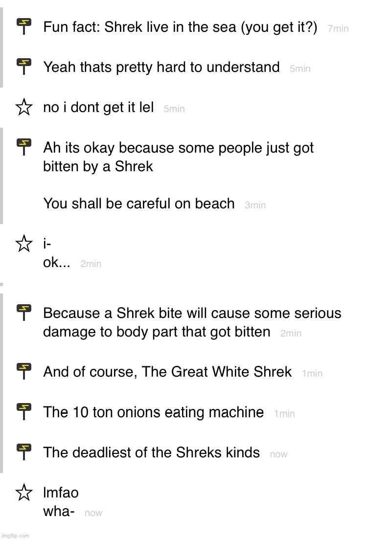Click the star icon next to the "i- ok..." message
Screen dimensions: 367x540
click(24, 243)
